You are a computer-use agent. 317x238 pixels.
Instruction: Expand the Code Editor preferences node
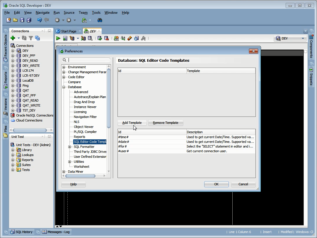point(64,77)
